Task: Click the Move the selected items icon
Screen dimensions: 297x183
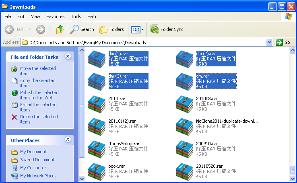Action: point(14,69)
